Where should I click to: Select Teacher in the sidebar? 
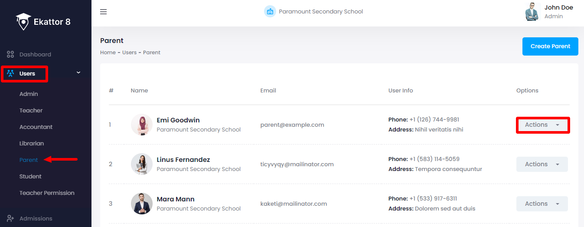31,111
